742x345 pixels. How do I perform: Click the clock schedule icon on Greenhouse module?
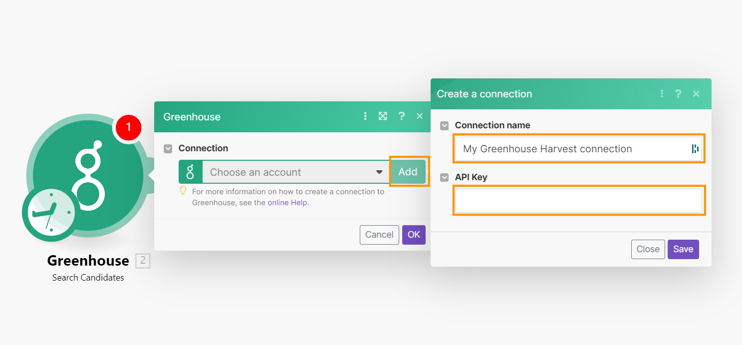(51, 214)
